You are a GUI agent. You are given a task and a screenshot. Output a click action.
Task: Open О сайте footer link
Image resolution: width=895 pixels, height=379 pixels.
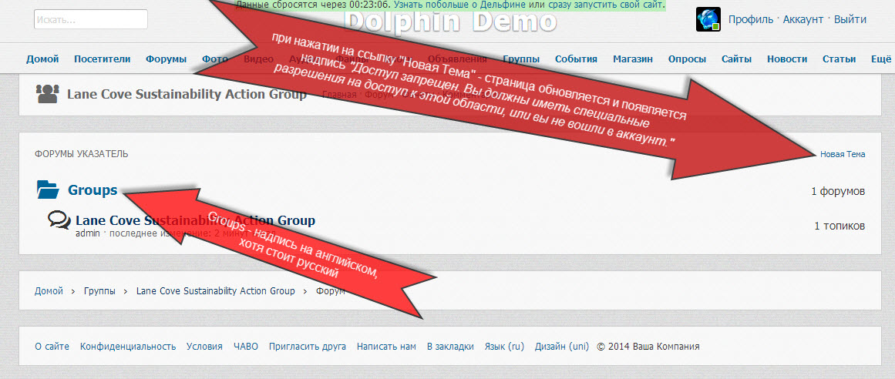[x=52, y=347]
